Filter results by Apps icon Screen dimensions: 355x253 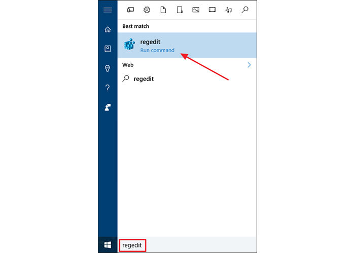pyautogui.click(x=130, y=10)
